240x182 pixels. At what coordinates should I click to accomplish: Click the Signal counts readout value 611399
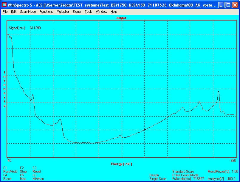coord(35,28)
